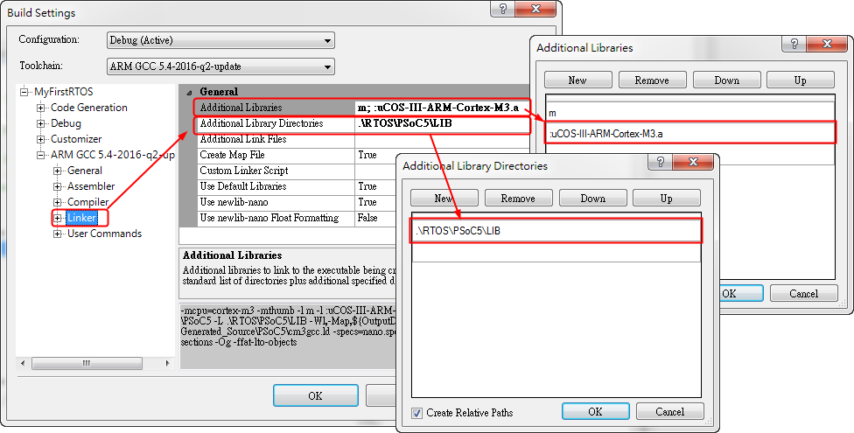
Task: Collapse the ARM GCC 5.4-2016-q2 tree node
Action: coord(41,155)
